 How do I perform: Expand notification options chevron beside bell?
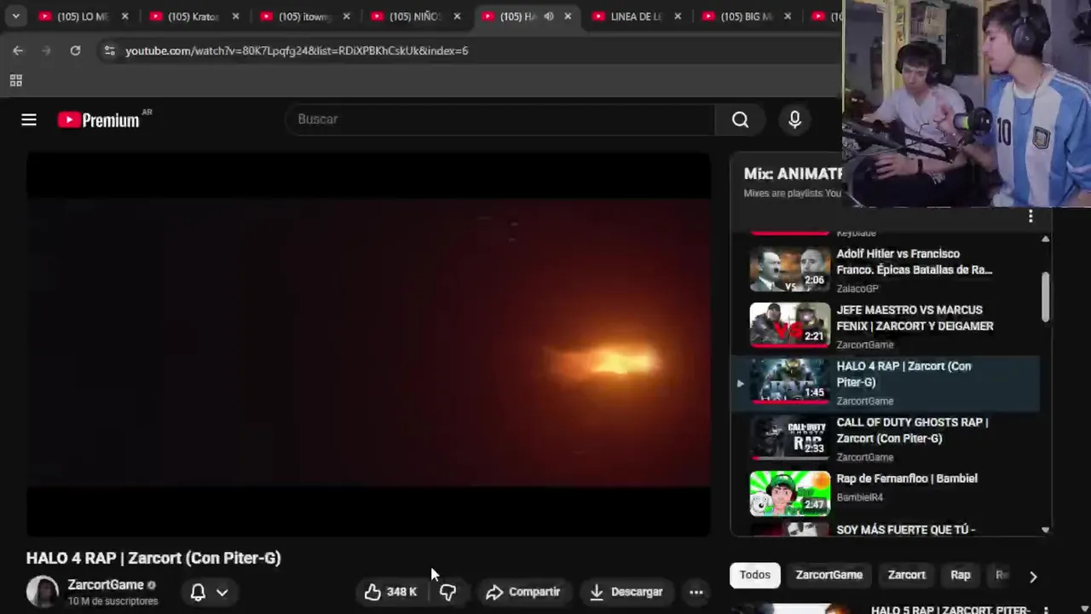(x=222, y=592)
